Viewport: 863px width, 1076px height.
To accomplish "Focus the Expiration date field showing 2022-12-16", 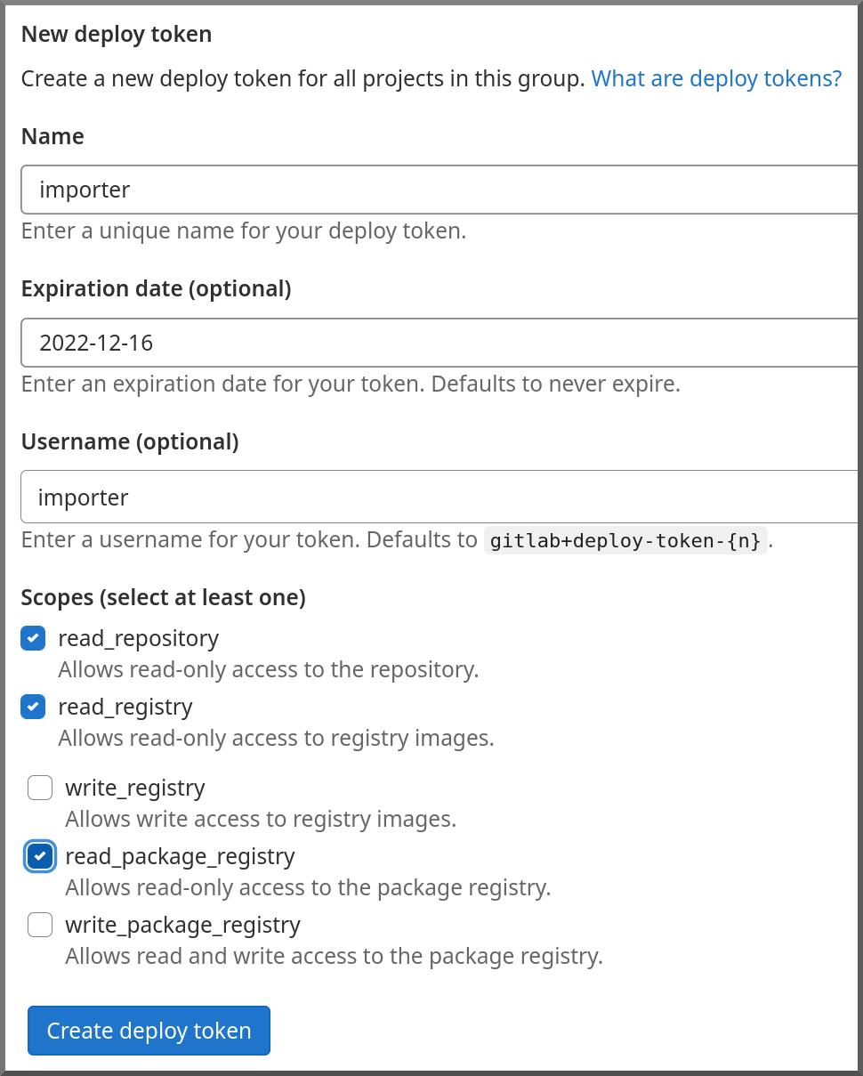I will (440, 343).
